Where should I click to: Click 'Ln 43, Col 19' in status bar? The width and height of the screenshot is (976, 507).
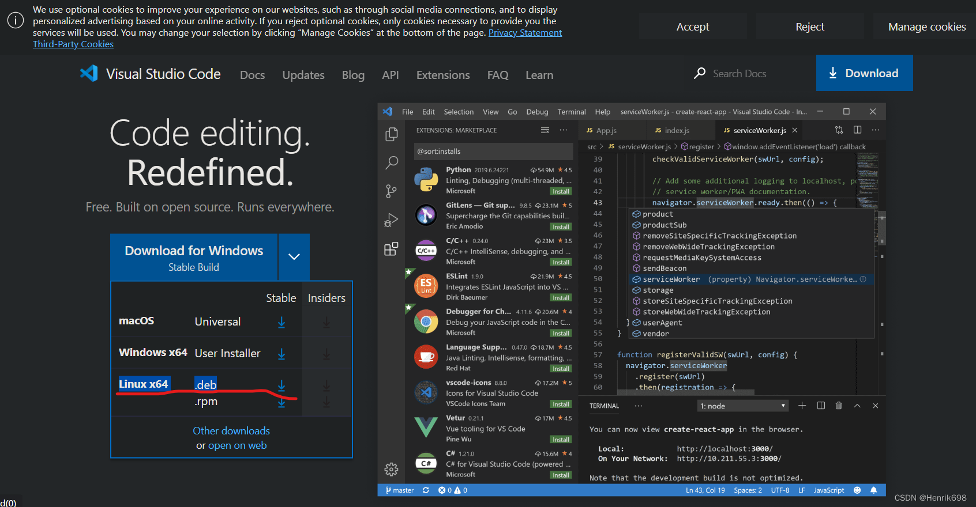(x=705, y=490)
